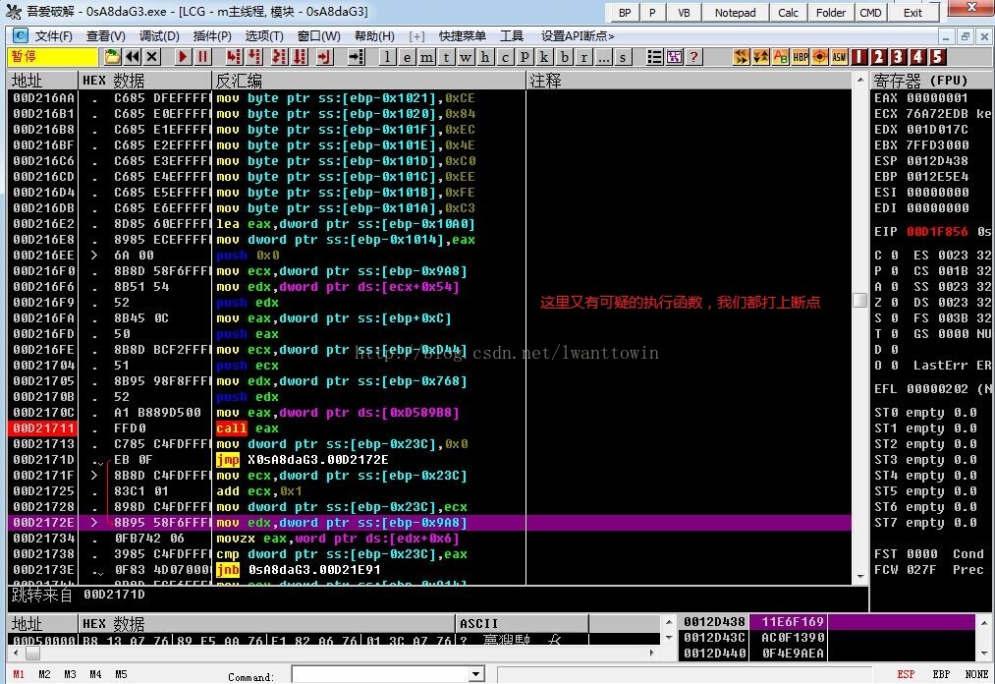Open memory map with the m button
Viewport: 995px width, 684px height.
click(x=426, y=57)
